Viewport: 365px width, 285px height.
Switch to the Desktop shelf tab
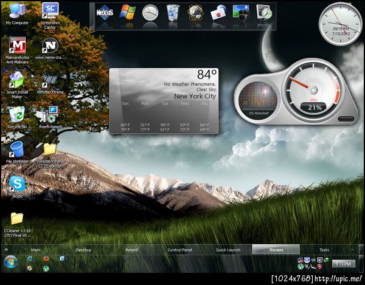click(x=83, y=250)
